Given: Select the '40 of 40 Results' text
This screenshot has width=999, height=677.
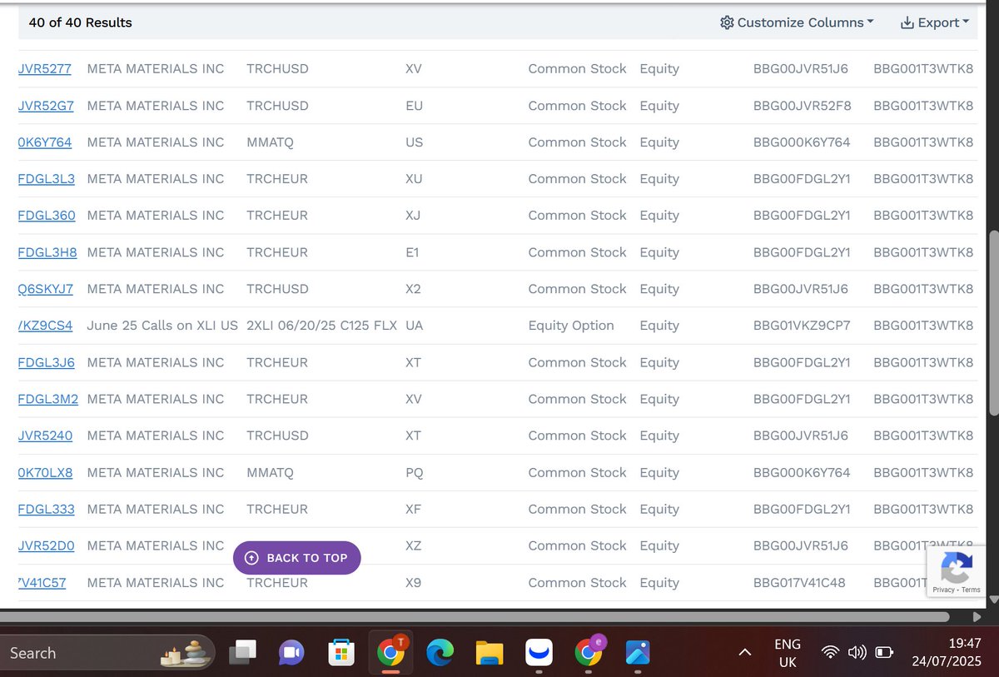Looking at the screenshot, I should [80, 22].
